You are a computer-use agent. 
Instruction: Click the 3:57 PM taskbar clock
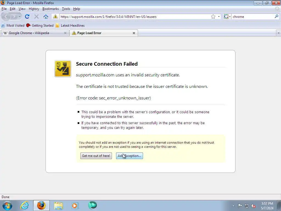coord(267,204)
